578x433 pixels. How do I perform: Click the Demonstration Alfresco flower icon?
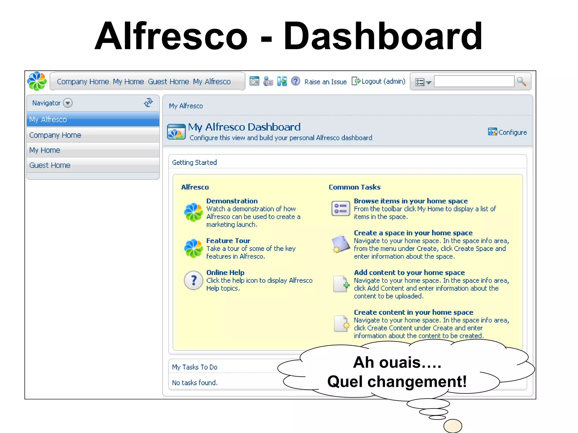[x=193, y=212]
